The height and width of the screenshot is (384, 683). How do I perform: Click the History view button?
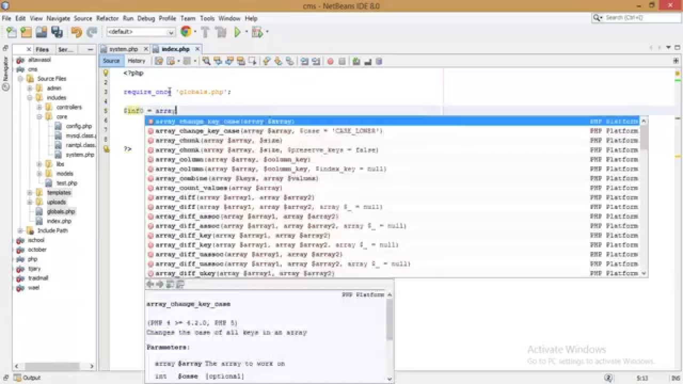[137, 61]
